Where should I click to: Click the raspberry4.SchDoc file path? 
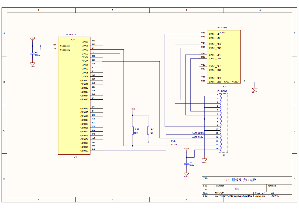tap(233, 196)
